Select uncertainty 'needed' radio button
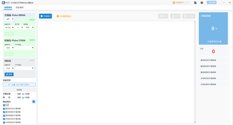The image size is (233, 125). pos(16,94)
